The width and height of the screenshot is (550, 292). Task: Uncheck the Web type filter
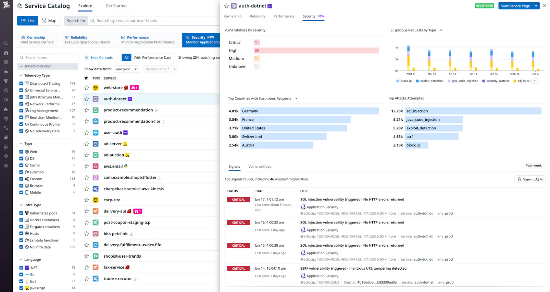(x=22, y=152)
